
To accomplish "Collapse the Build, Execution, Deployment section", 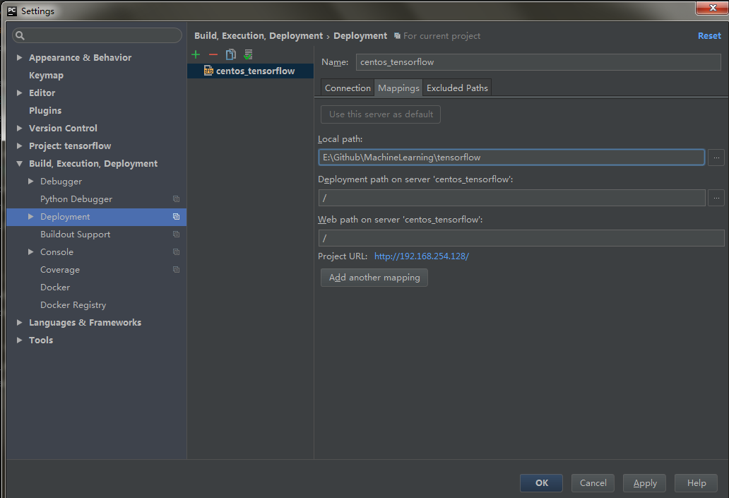I will [20, 164].
